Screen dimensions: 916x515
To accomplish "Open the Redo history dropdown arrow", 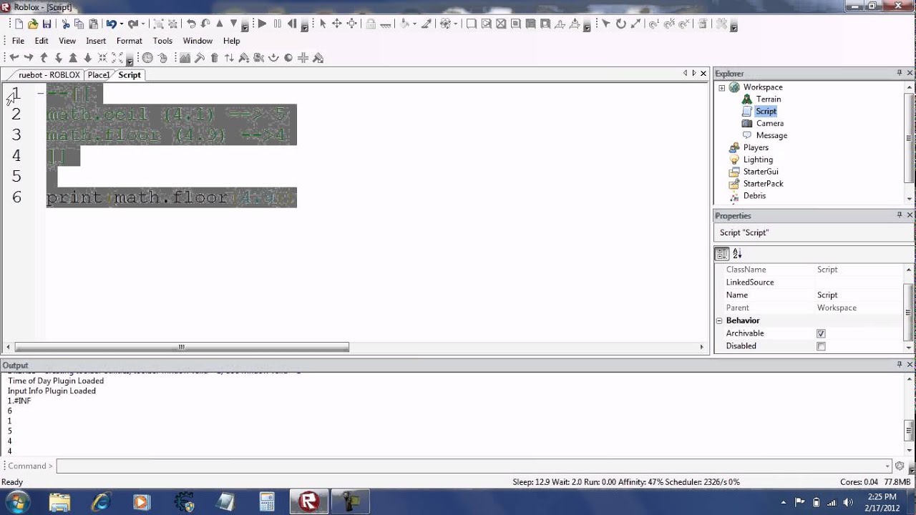I will coord(143,24).
